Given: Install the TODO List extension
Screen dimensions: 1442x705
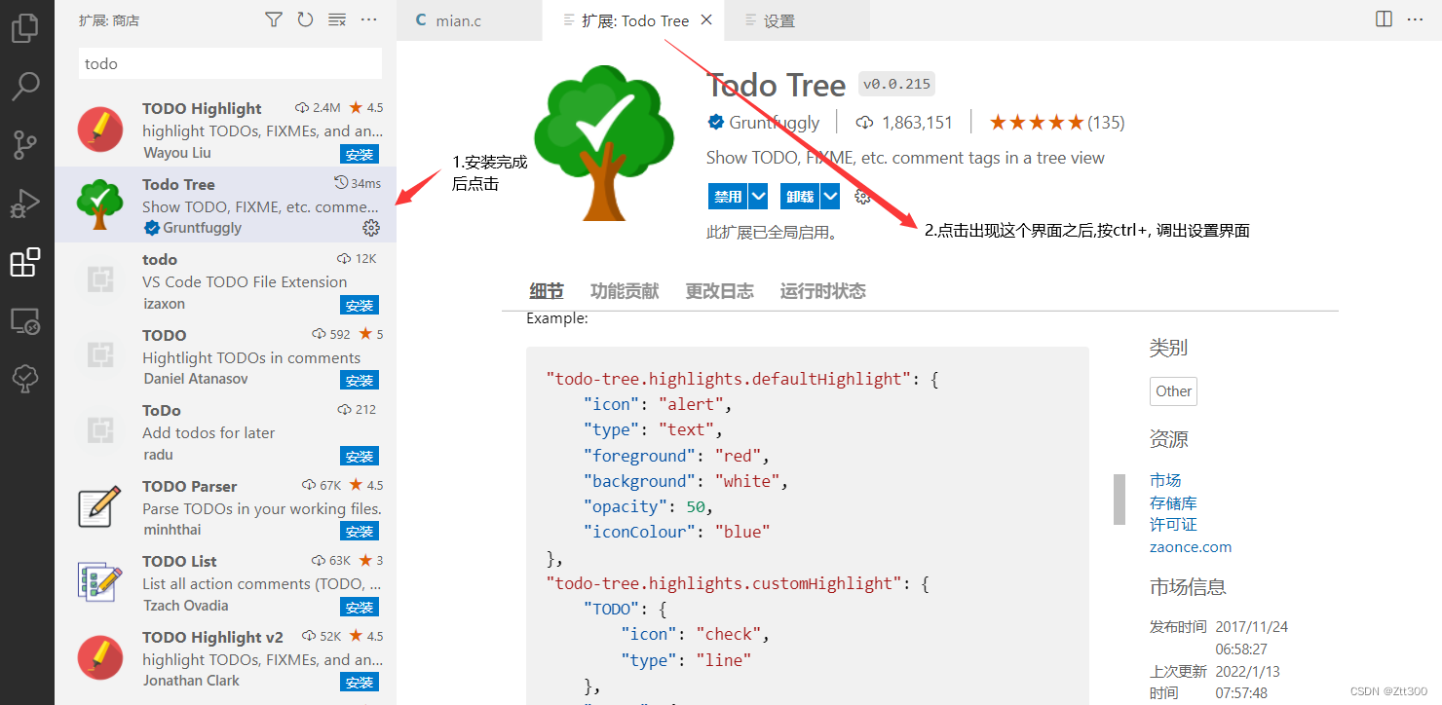Looking at the screenshot, I should point(360,607).
